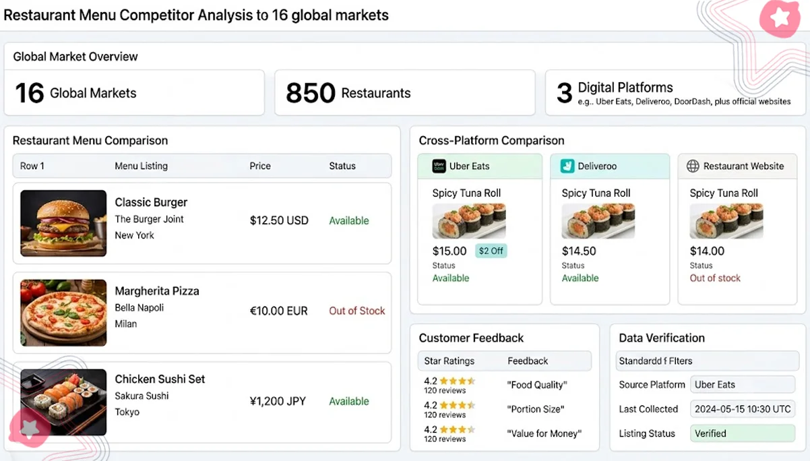Click the "Food Quality" feedback entry
The width and height of the screenshot is (810, 461).
pyautogui.click(x=537, y=385)
